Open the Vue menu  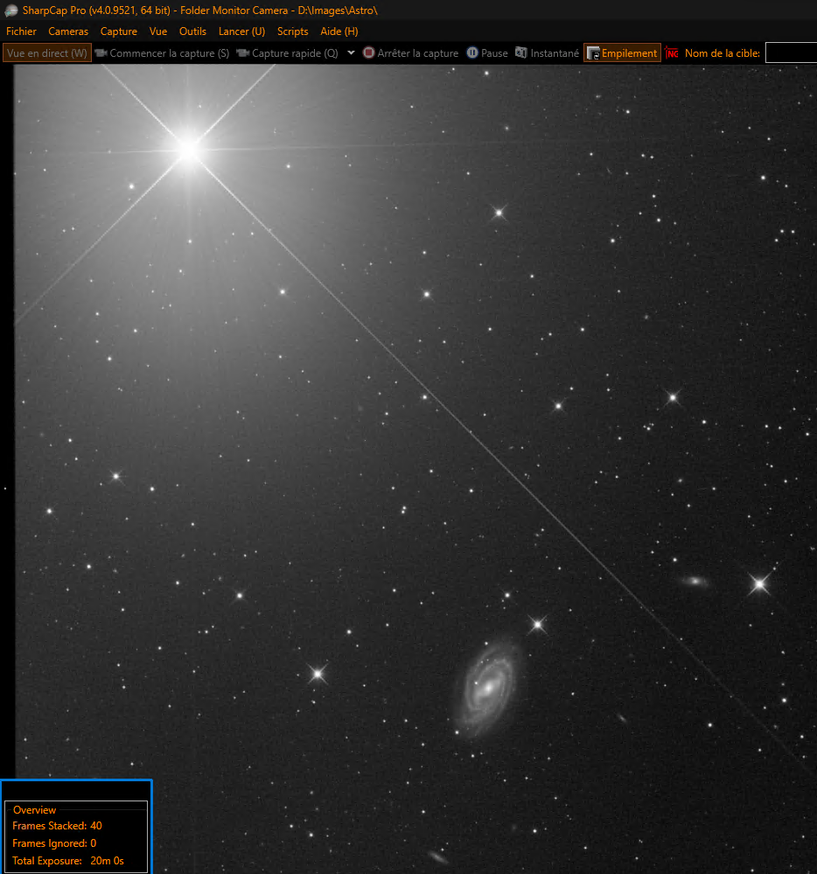pyautogui.click(x=158, y=31)
